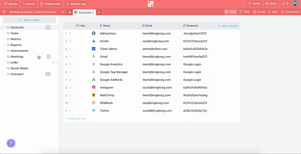Open Links folder more options

click(57, 62)
